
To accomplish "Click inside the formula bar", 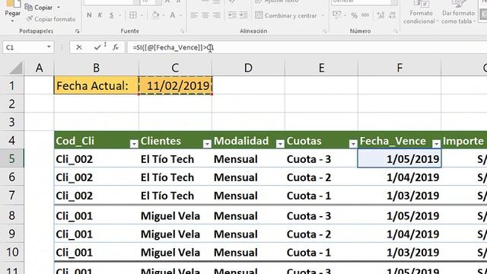I will coord(307,47).
